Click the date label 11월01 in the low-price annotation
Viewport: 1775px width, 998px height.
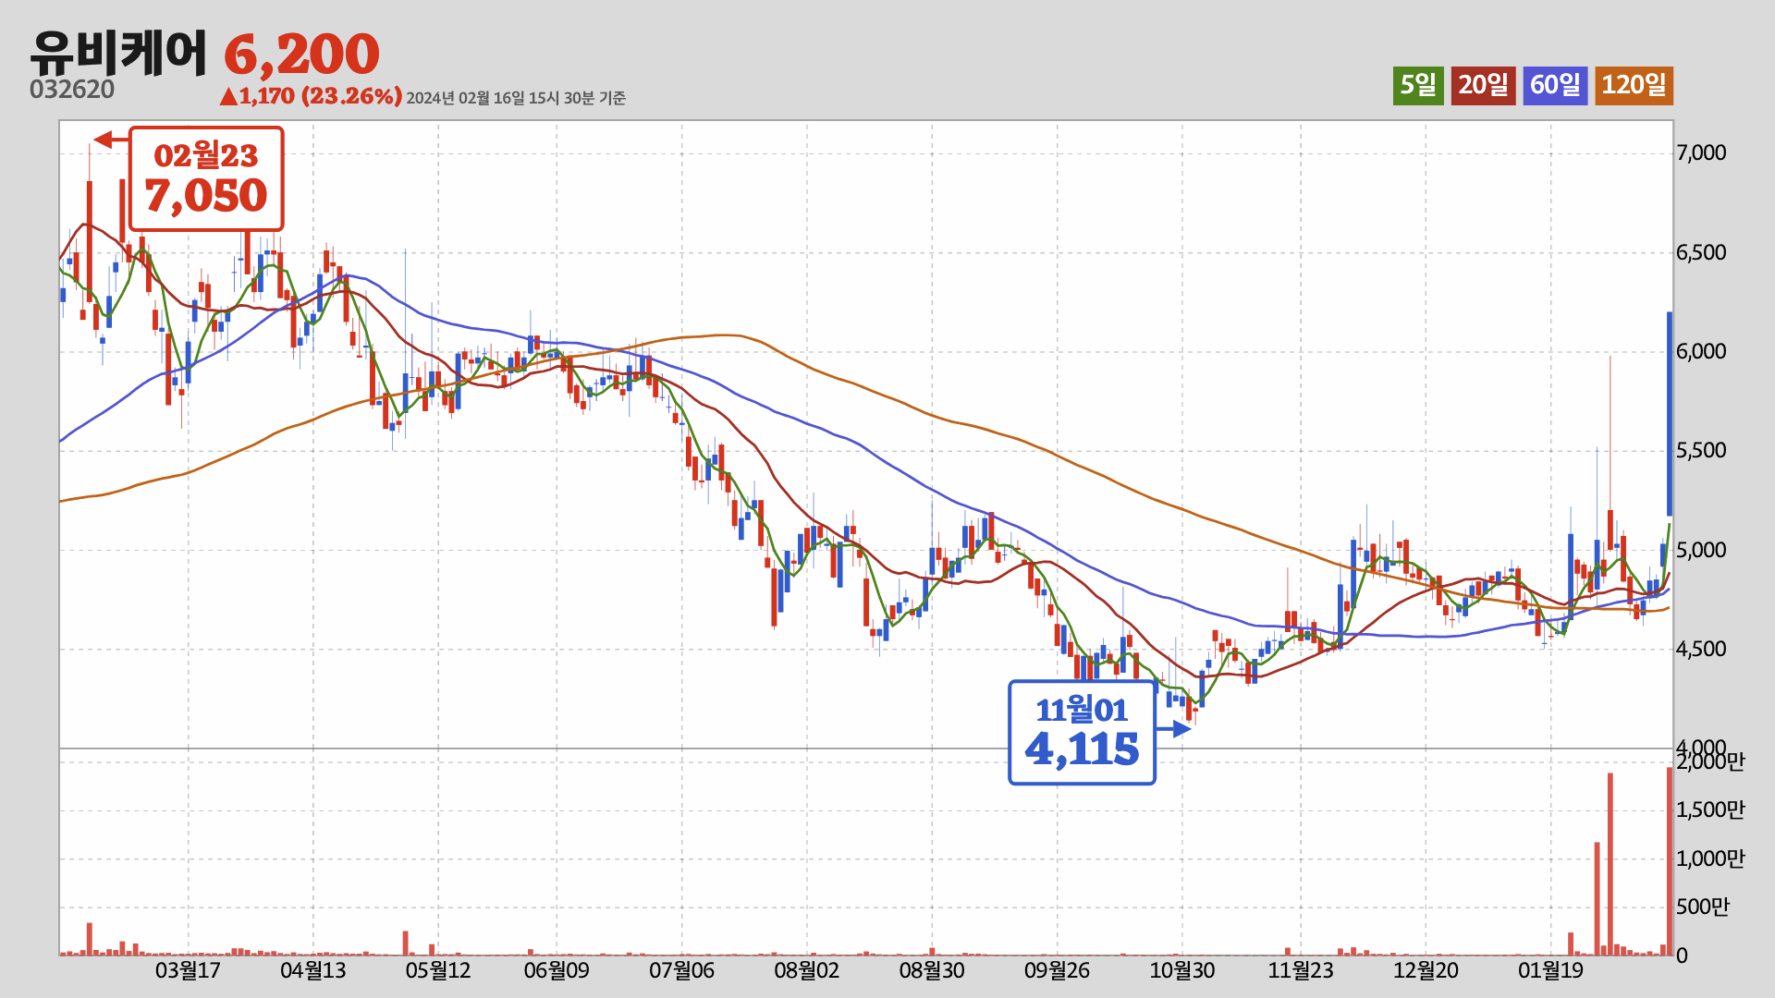[x=1082, y=711]
